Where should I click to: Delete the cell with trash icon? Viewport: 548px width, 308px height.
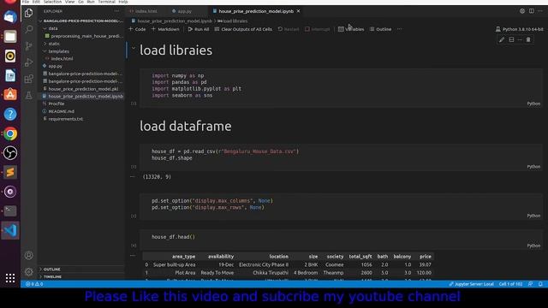528,40
